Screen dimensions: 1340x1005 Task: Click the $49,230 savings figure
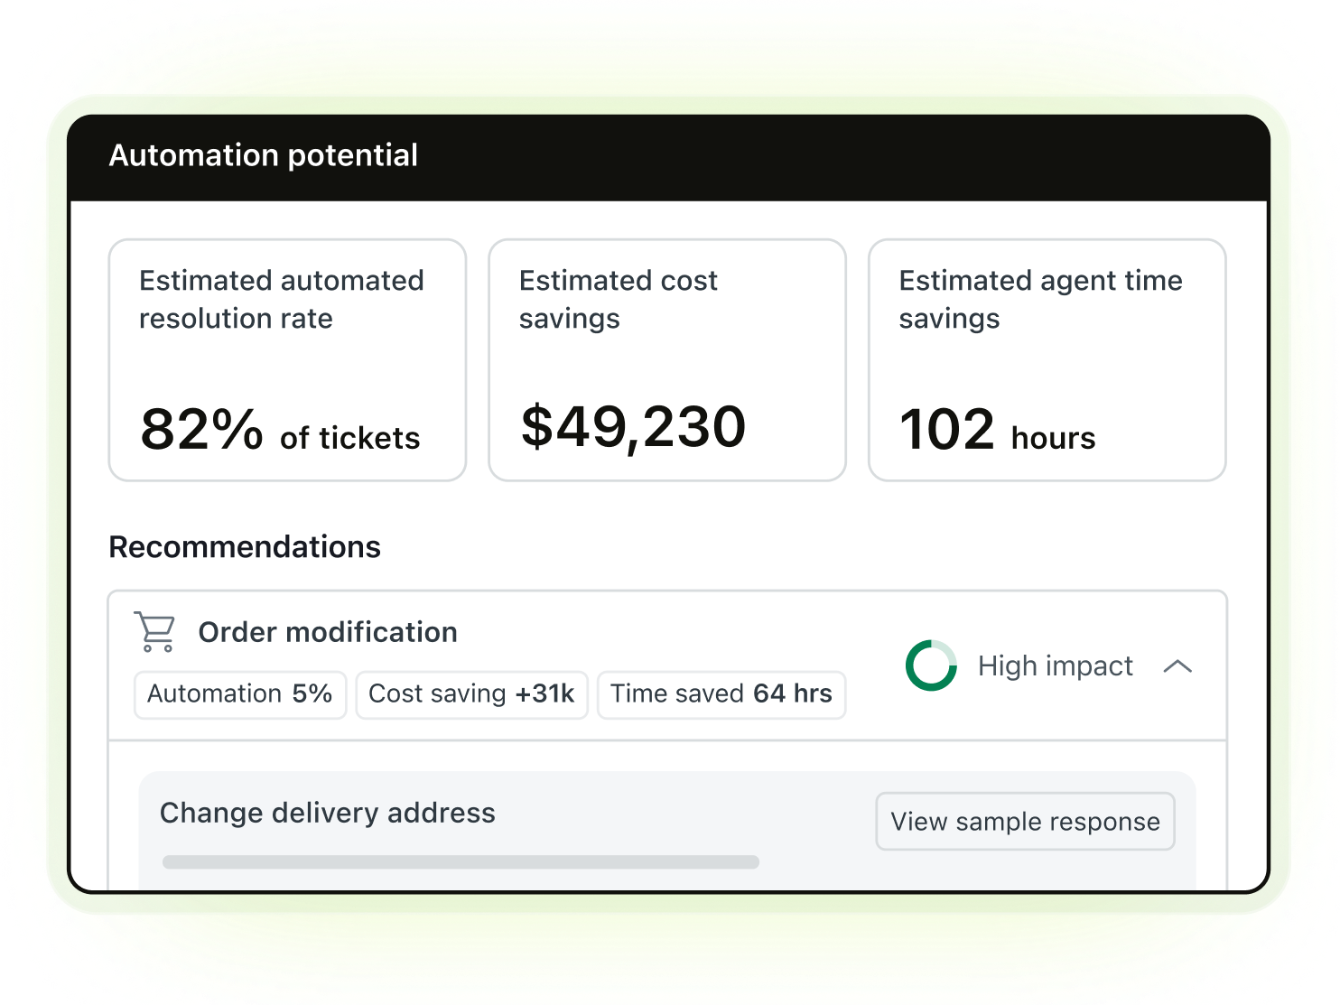pyautogui.click(x=633, y=427)
